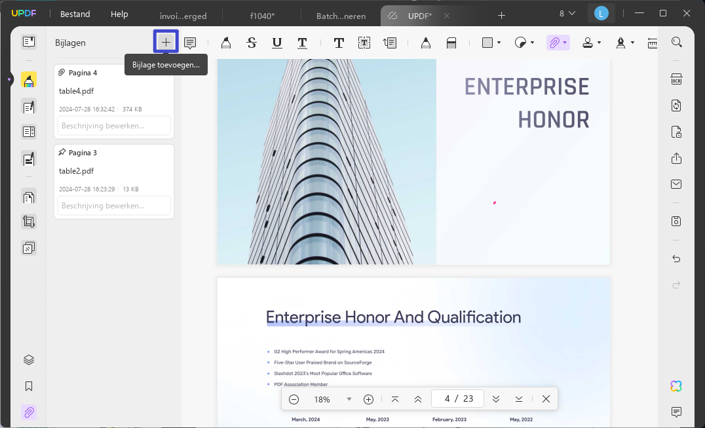Viewport: 705px width, 428px height.
Task: Switch to the Batch...neren tab
Action: [341, 16]
